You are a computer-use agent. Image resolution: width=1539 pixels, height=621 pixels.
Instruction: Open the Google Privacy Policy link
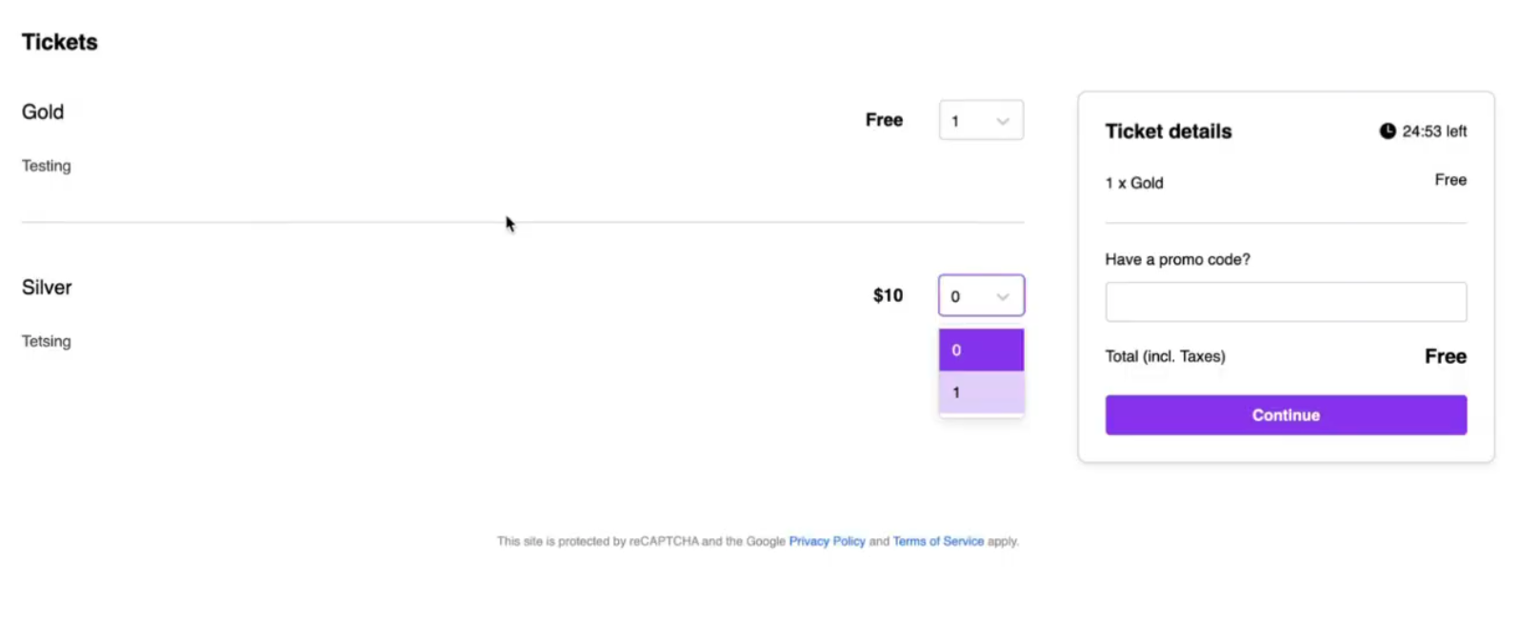click(827, 541)
